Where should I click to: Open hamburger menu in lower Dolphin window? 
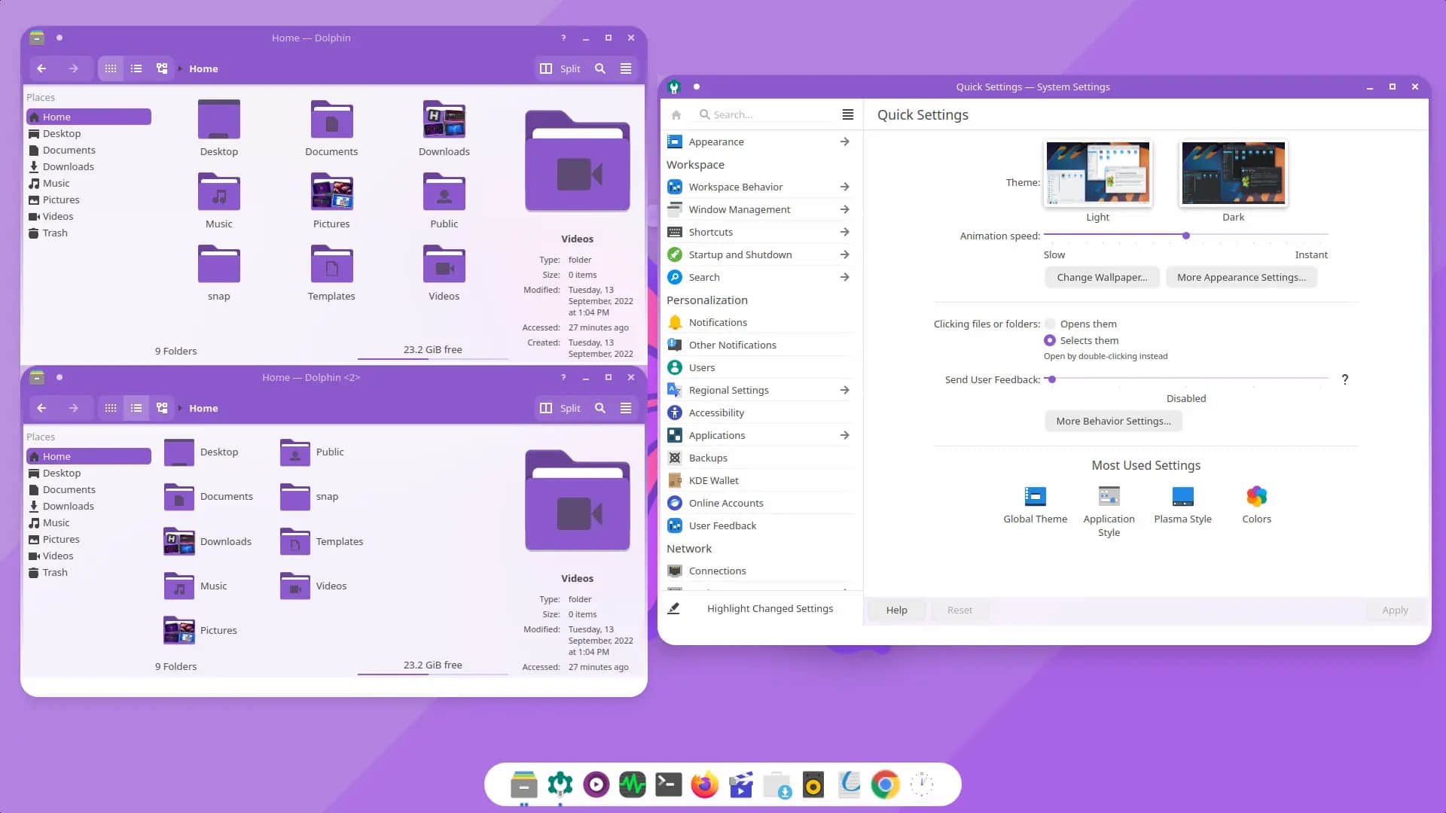tap(626, 408)
